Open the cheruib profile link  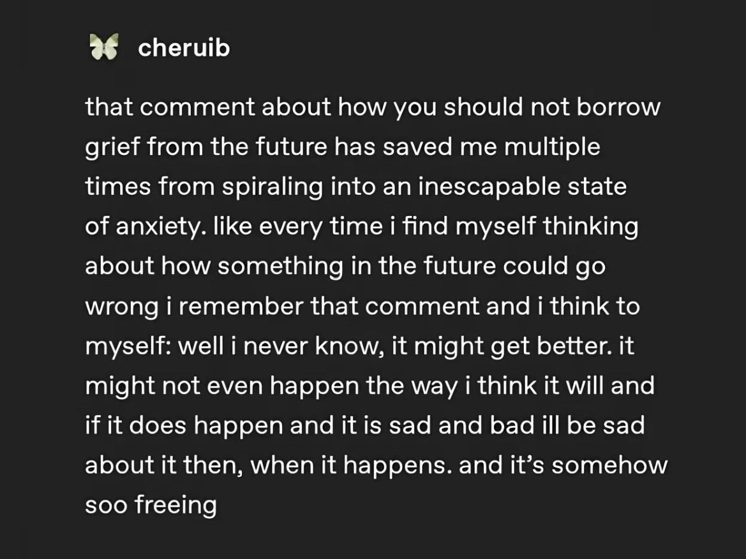click(183, 48)
